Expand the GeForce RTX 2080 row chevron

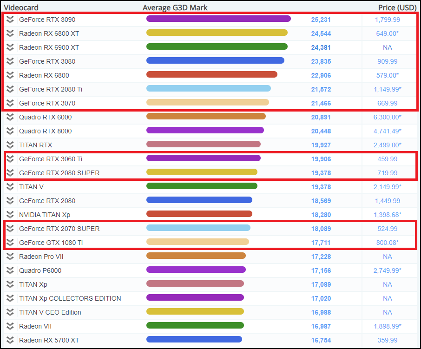point(10,201)
